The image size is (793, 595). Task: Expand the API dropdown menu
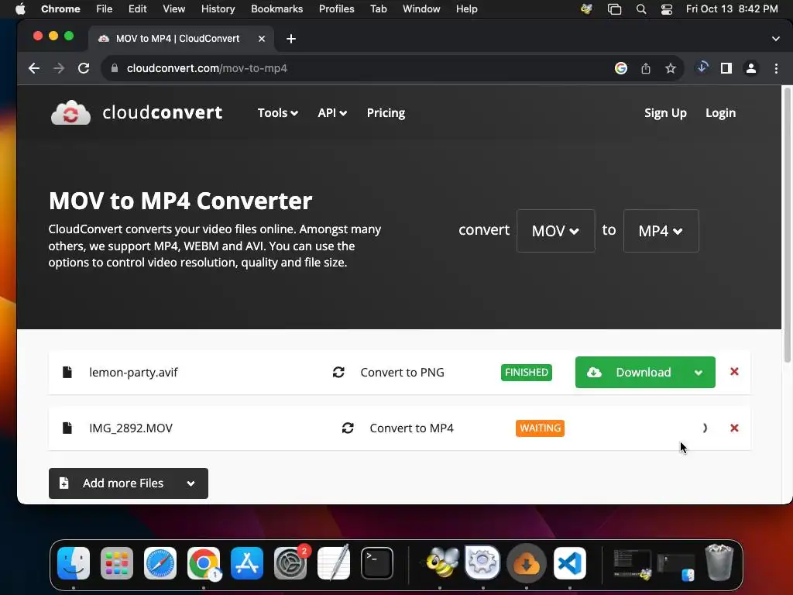(332, 113)
